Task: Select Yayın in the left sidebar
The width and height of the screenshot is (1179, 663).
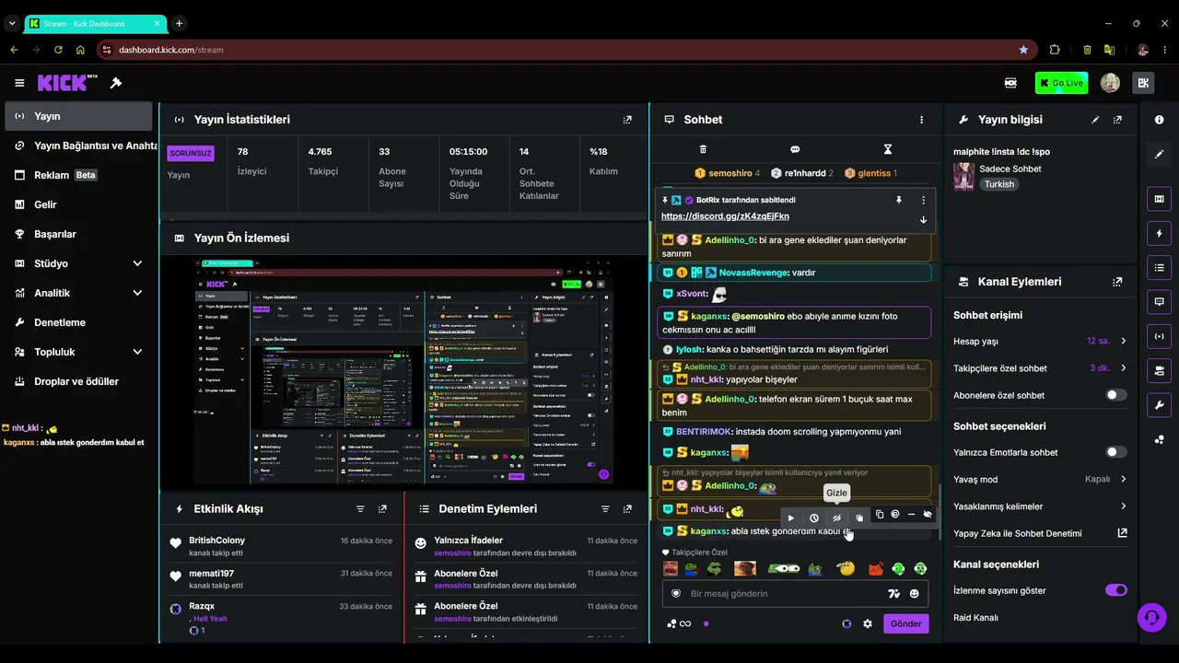Action: point(78,116)
